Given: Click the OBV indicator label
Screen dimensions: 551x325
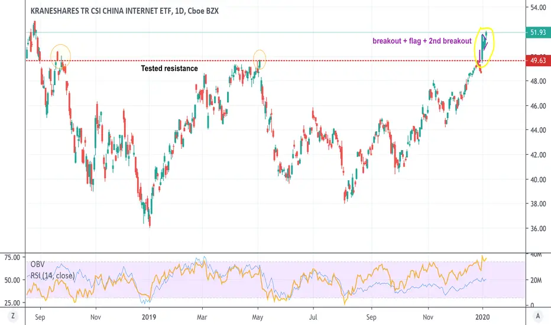Looking at the screenshot, I should (38, 264).
